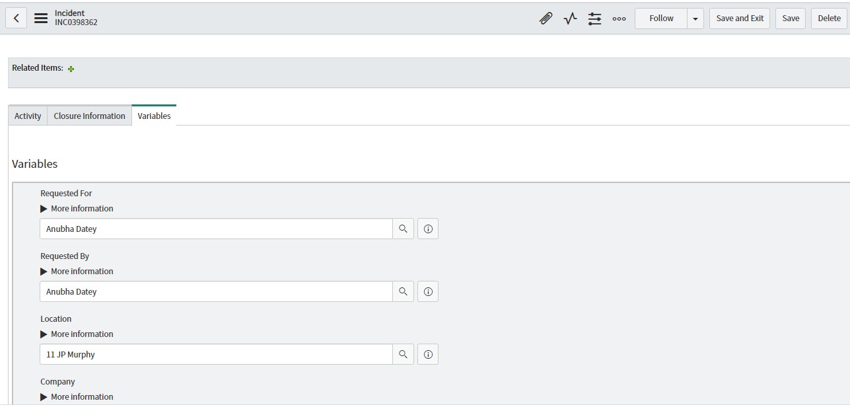Click the Save and Exit button
This screenshot has height=407, width=850.
click(740, 18)
